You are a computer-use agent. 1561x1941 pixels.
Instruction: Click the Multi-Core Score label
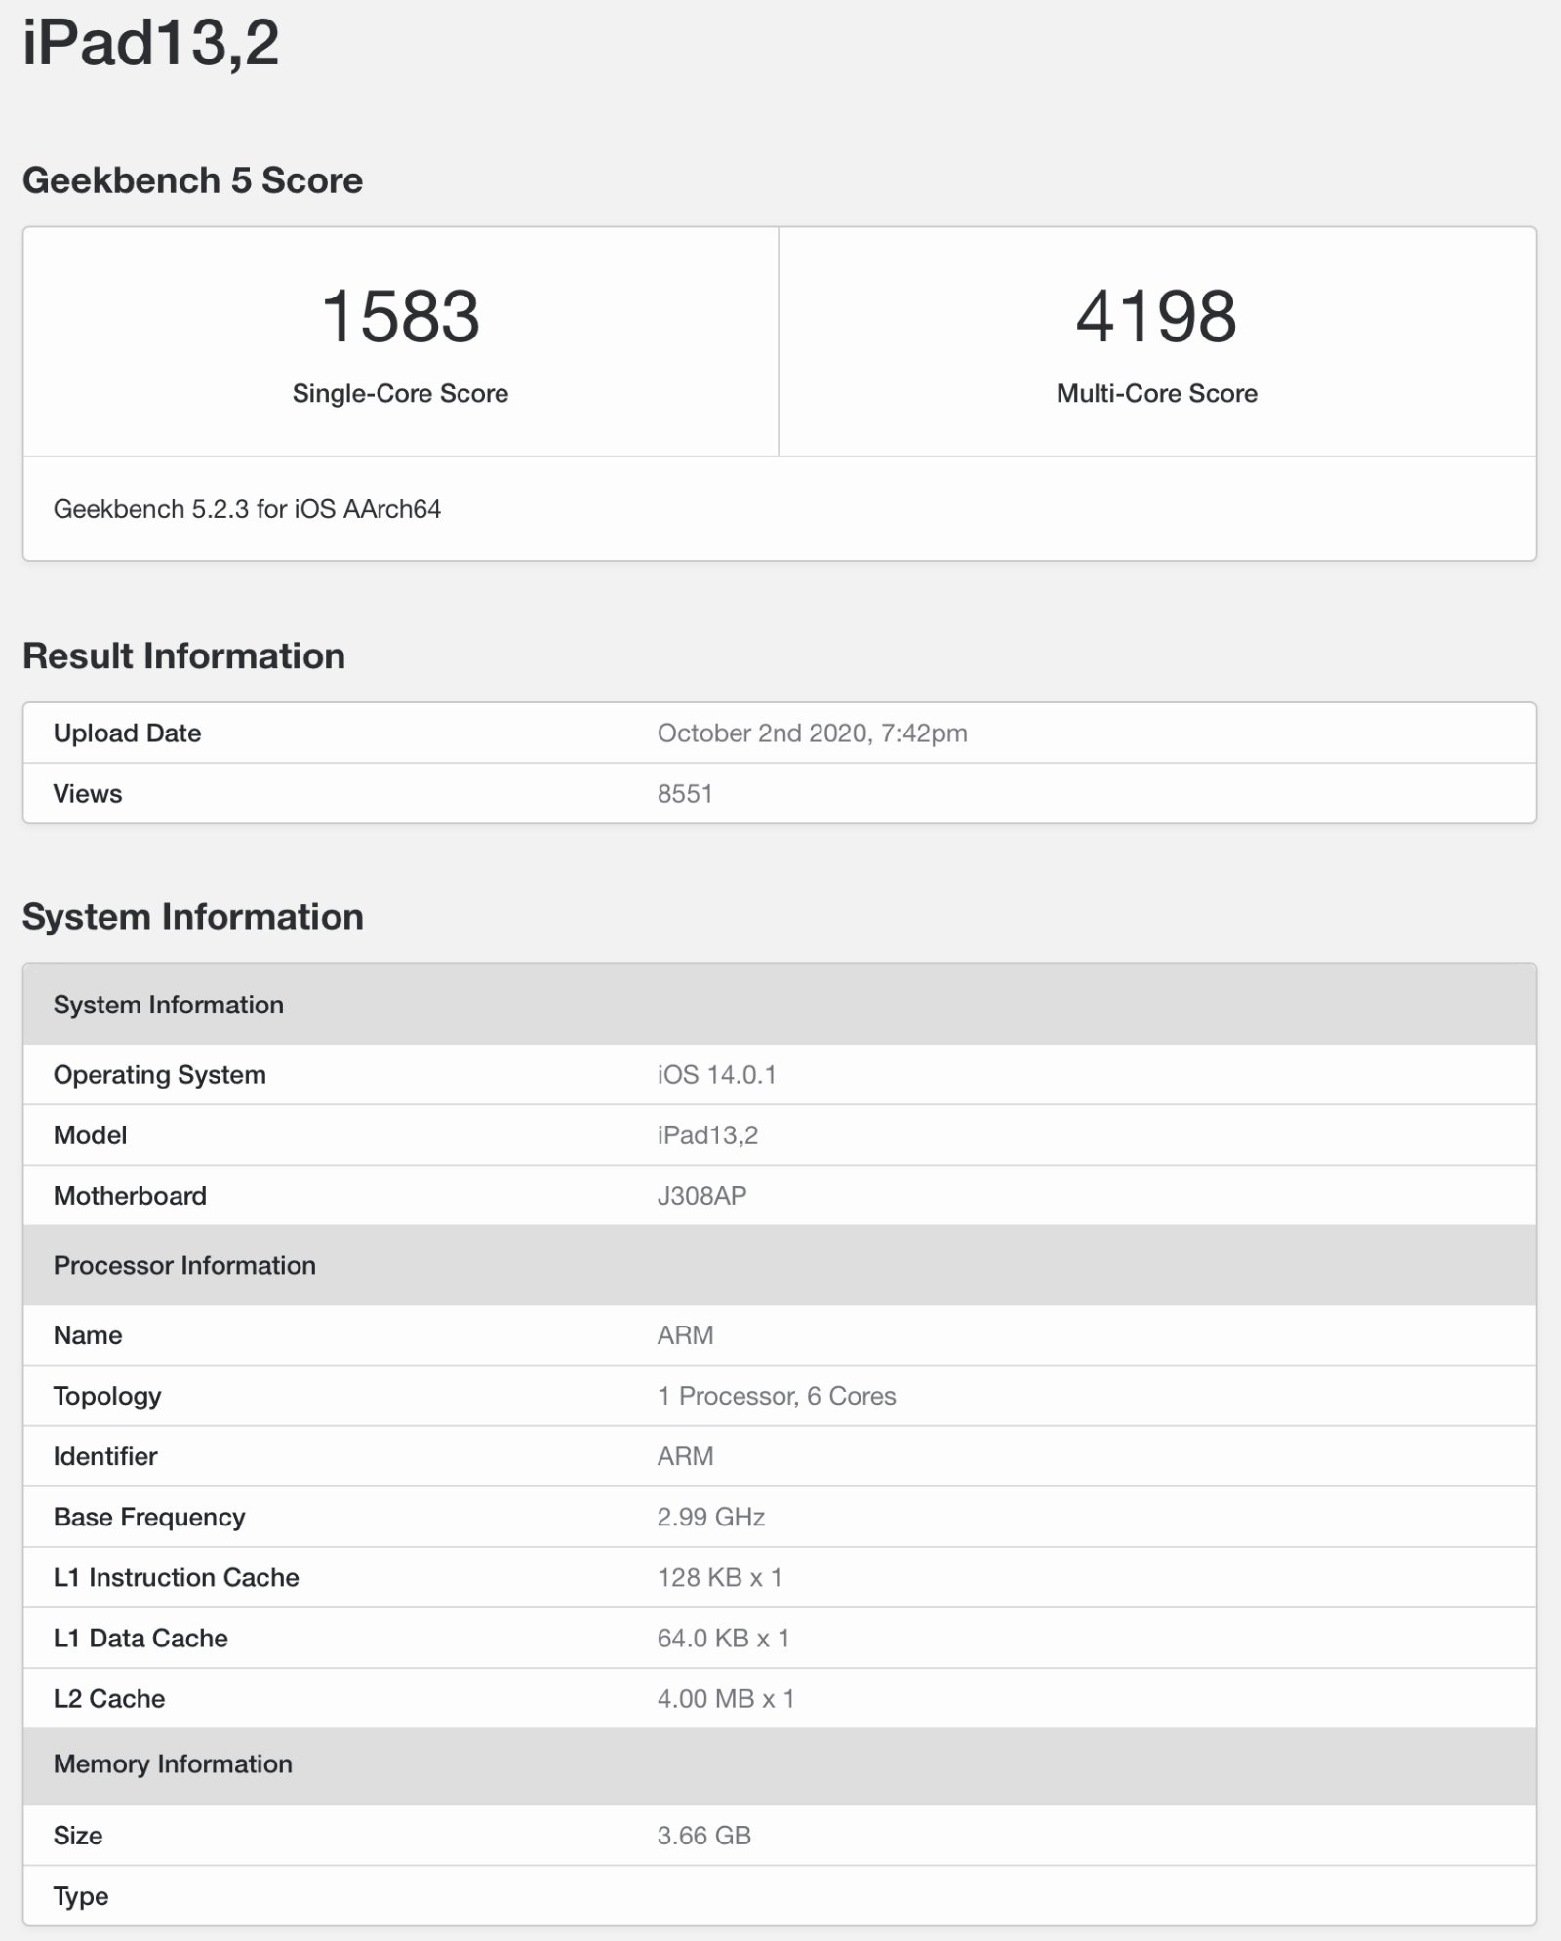1156,393
